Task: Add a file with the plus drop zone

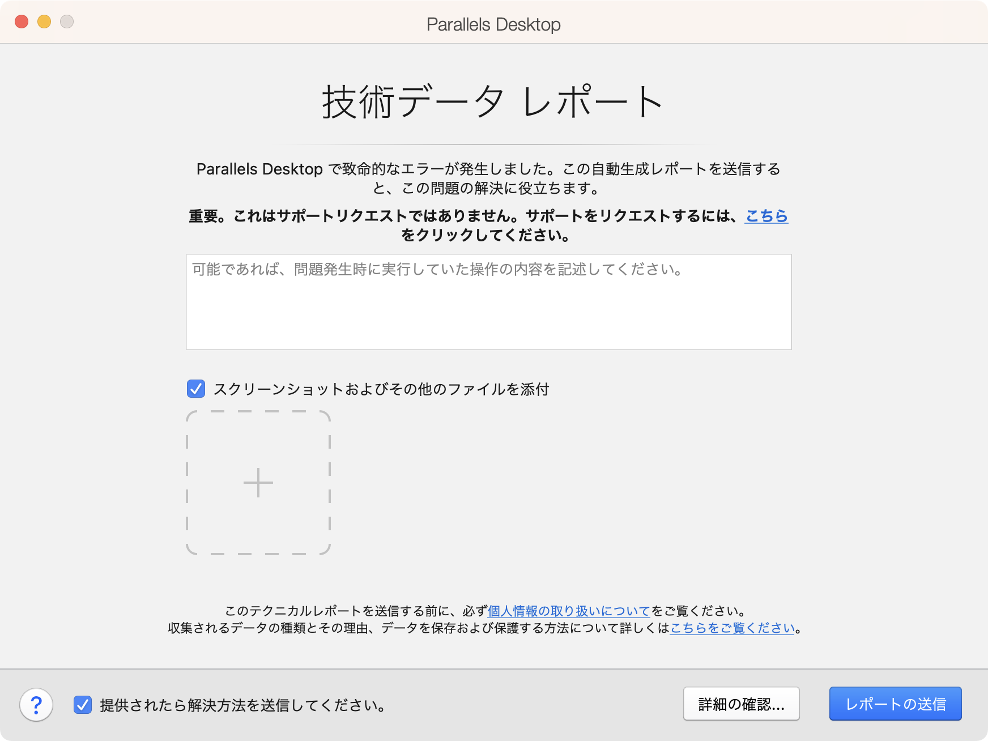Action: tap(258, 483)
